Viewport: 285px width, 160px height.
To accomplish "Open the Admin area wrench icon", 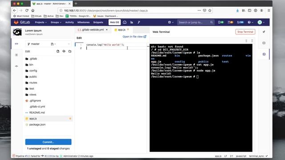I will [138, 22].
